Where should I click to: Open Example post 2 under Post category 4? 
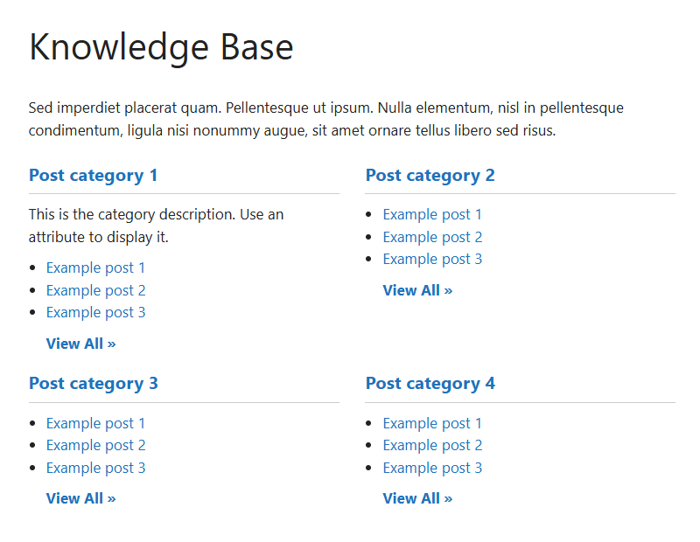point(432,445)
